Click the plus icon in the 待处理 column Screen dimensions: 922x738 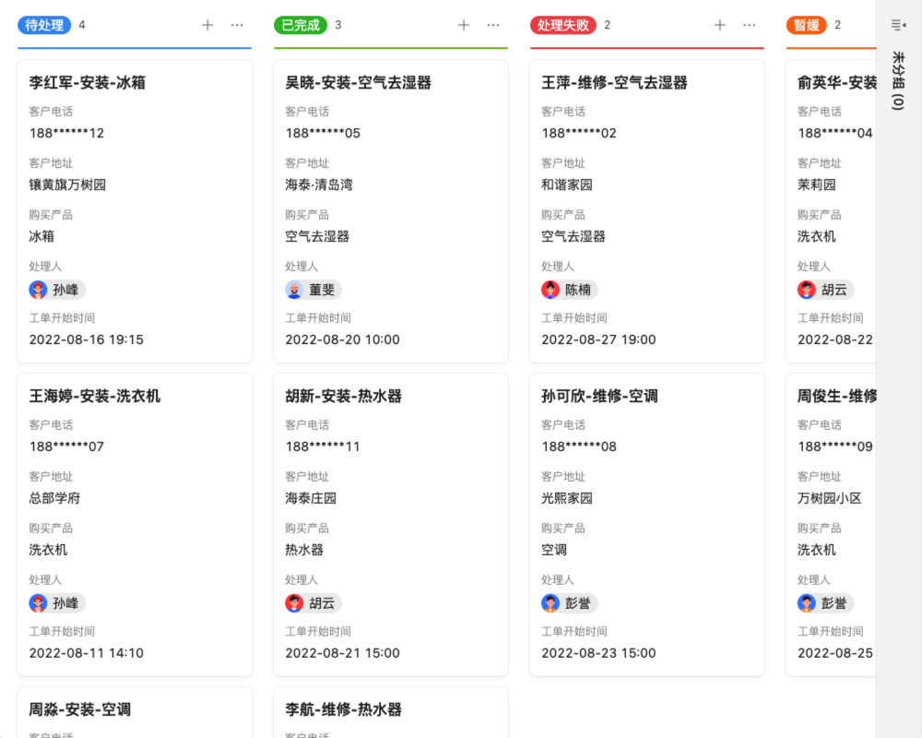coord(207,25)
